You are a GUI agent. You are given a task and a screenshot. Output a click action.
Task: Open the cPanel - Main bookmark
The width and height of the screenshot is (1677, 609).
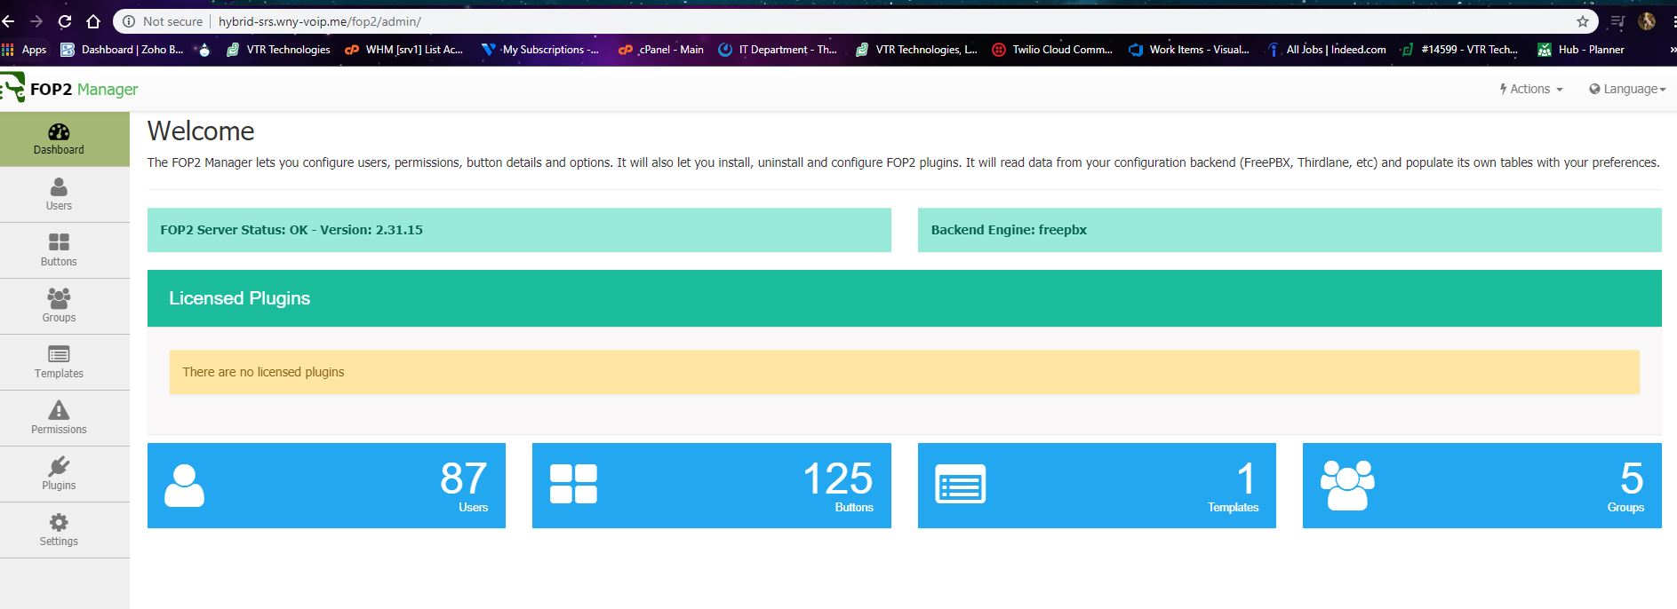(x=661, y=50)
